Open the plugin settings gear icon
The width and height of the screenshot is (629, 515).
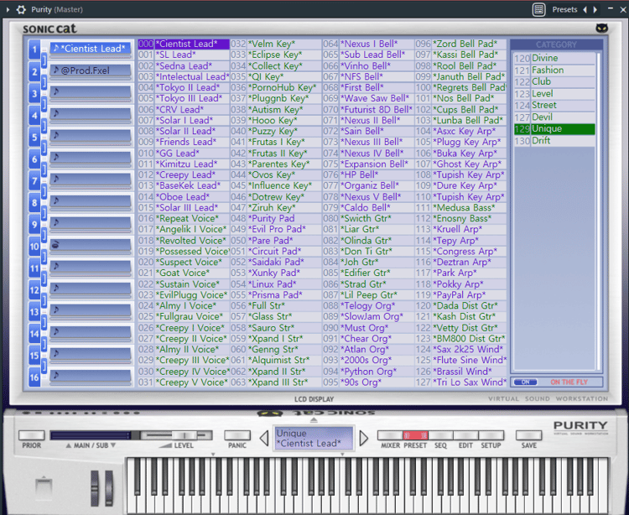(x=21, y=9)
